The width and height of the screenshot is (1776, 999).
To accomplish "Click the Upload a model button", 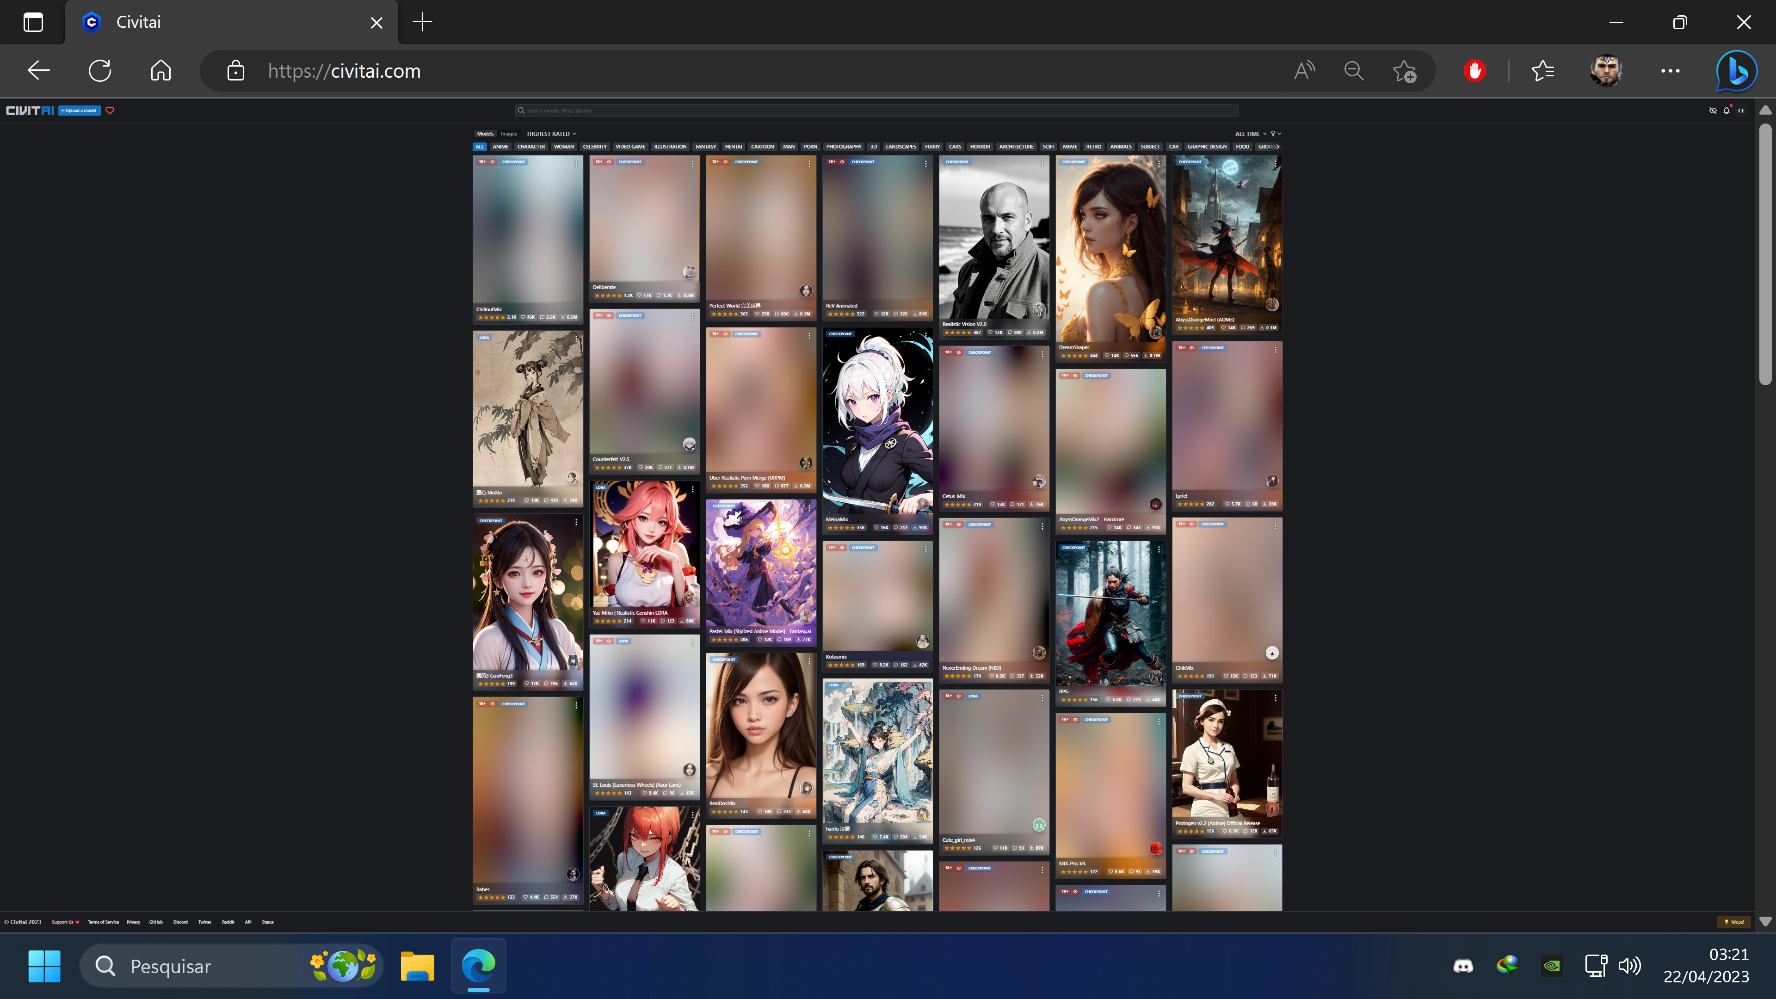I will 79,111.
